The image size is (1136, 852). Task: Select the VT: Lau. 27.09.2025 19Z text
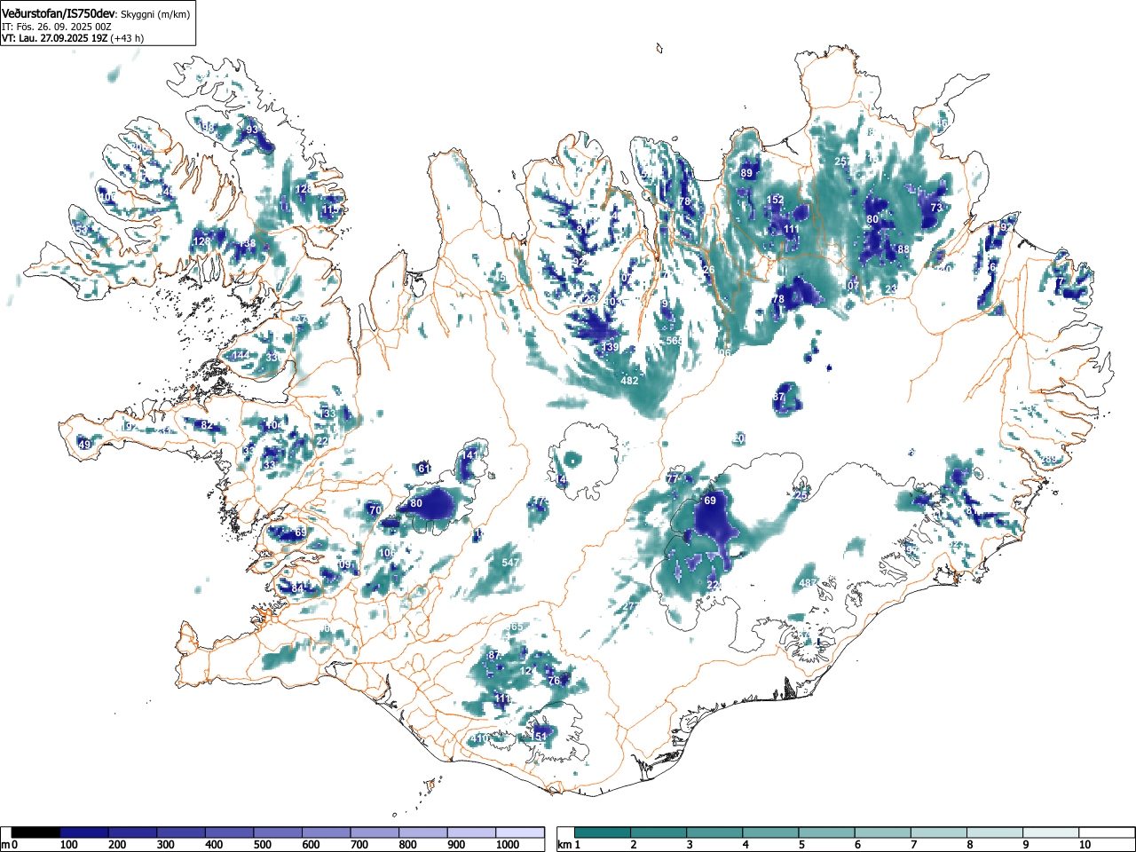click(54, 38)
